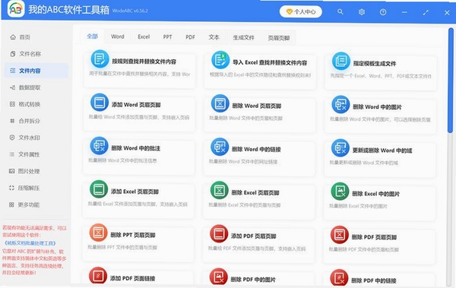Open 个人中心 personal center button
This screenshot has height=288, width=456.
point(301,11)
